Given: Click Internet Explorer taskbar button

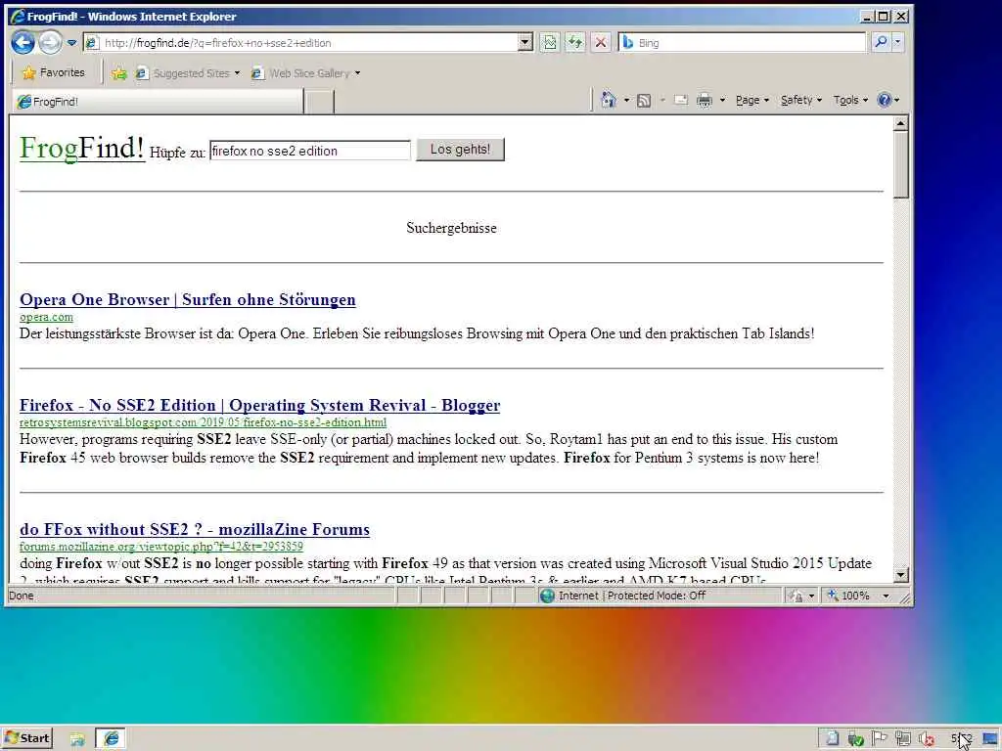Looking at the screenshot, I should [111, 739].
